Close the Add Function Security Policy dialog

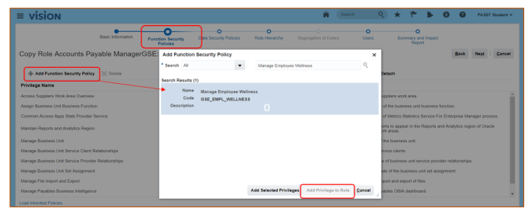(x=374, y=55)
